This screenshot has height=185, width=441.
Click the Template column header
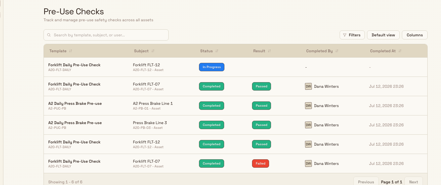coord(58,51)
